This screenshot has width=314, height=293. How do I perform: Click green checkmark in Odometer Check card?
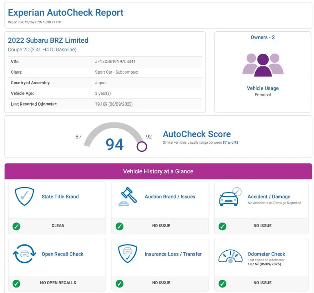tap(222, 283)
